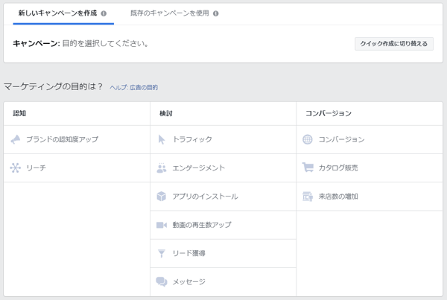The width and height of the screenshot is (447, 300).
Task: Click the video camera icon
Action: coord(162,225)
